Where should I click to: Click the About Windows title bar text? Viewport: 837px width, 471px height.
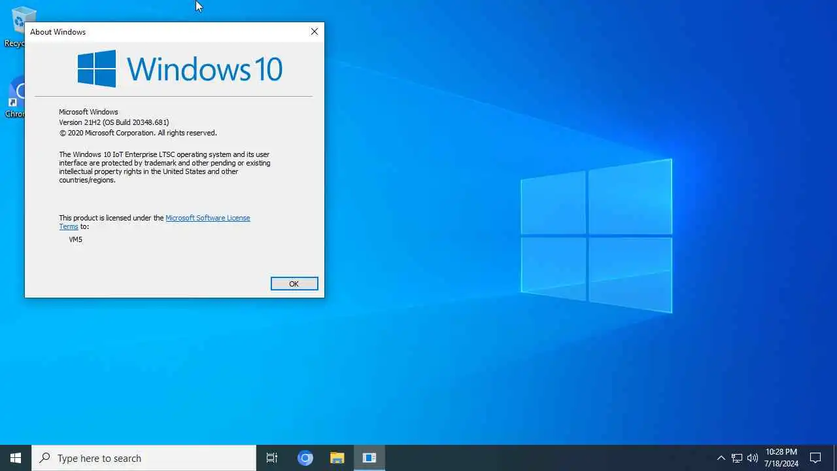58,31
